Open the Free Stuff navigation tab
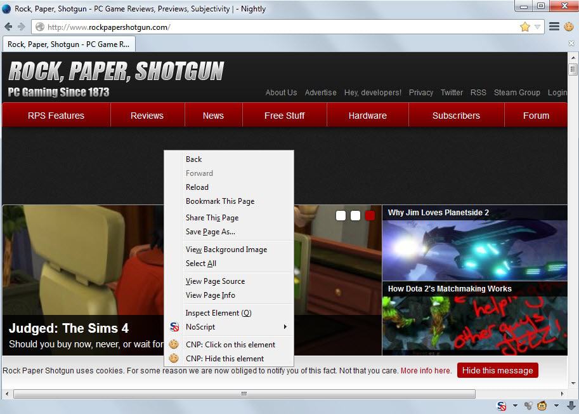Screen dimensions: 579x414 tap(284, 116)
